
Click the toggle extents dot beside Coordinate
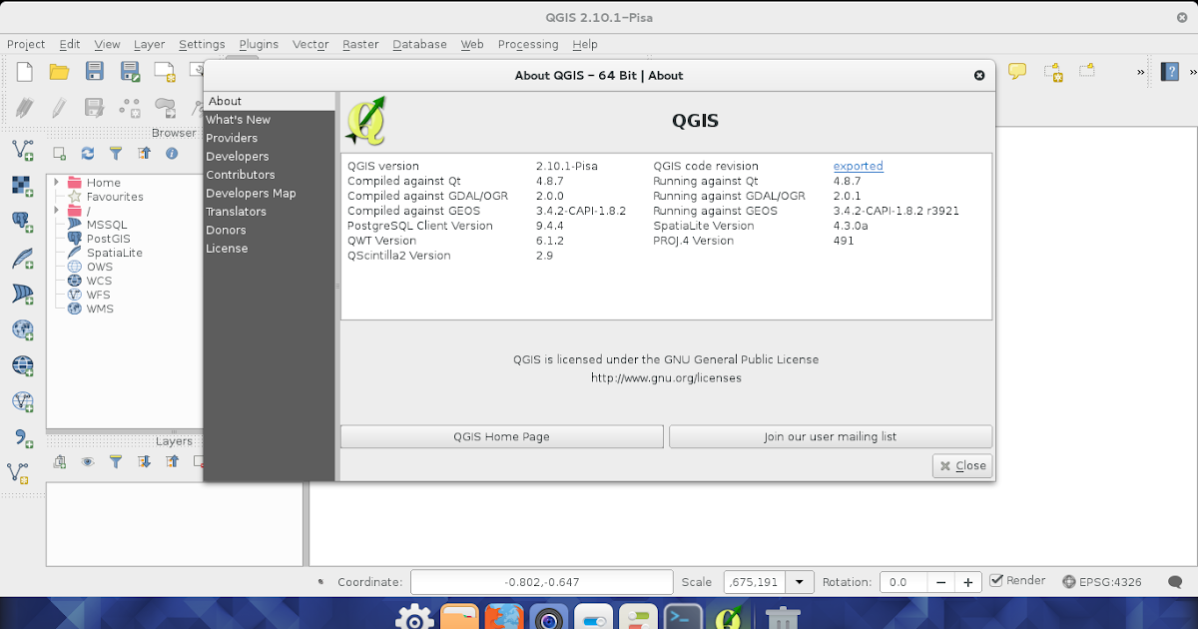[x=320, y=581]
